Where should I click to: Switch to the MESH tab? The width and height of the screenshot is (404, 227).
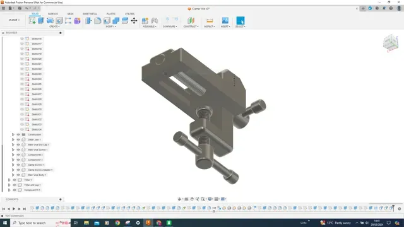coord(70,14)
